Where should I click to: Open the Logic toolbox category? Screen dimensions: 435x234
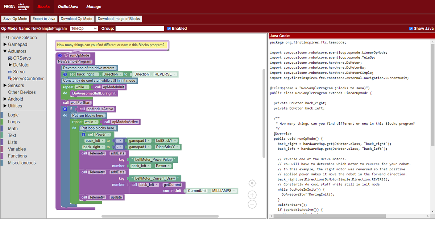pos(13,115)
